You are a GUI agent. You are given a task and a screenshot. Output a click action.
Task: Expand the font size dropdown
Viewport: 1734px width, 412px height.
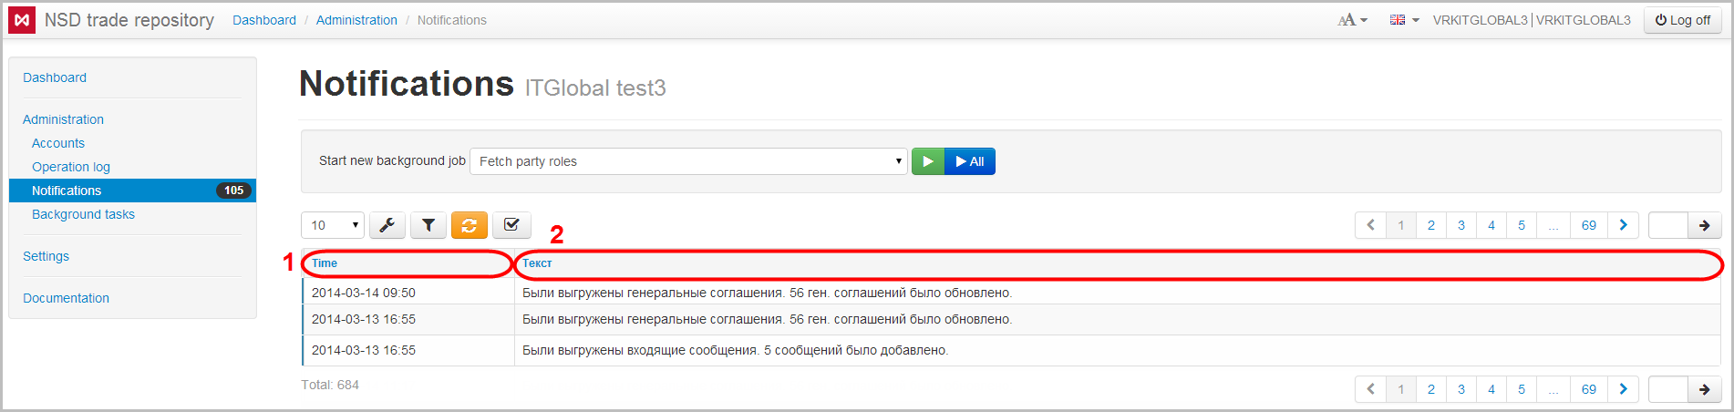coord(1352,20)
